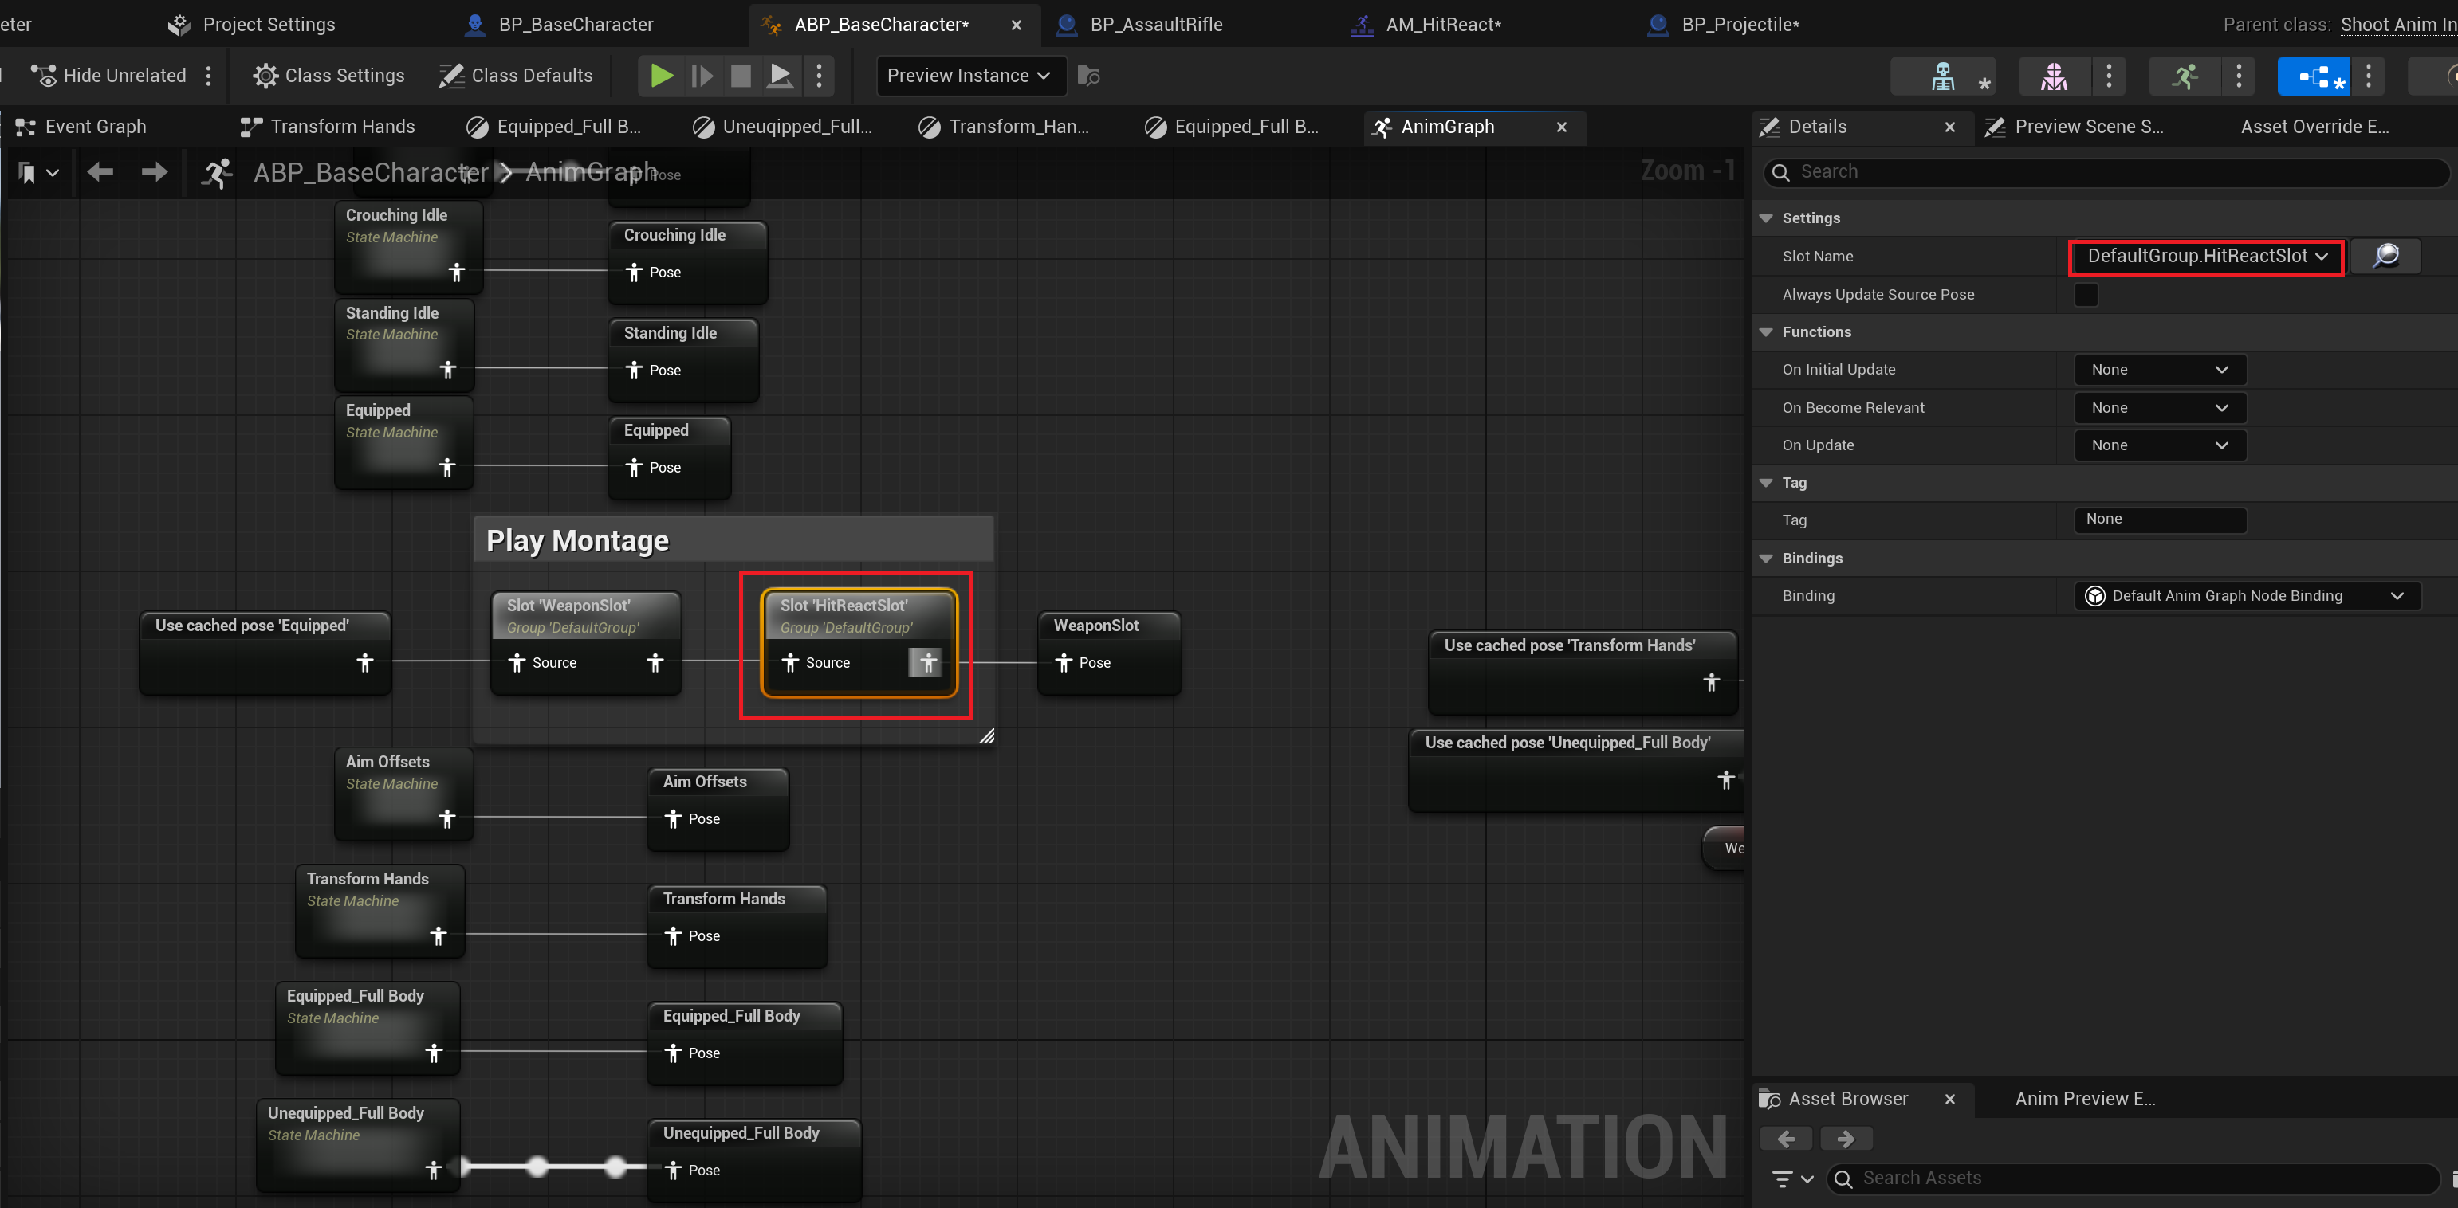This screenshot has height=1208, width=2458.
Task: Switch to the Event Graph tab
Action: 96,127
